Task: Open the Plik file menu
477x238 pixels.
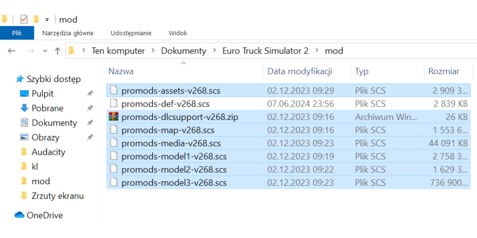Action: (17, 33)
